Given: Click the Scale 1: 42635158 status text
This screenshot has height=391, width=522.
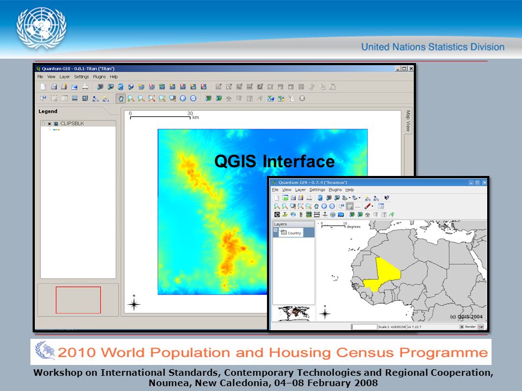Looking at the screenshot, I should click(x=392, y=327).
